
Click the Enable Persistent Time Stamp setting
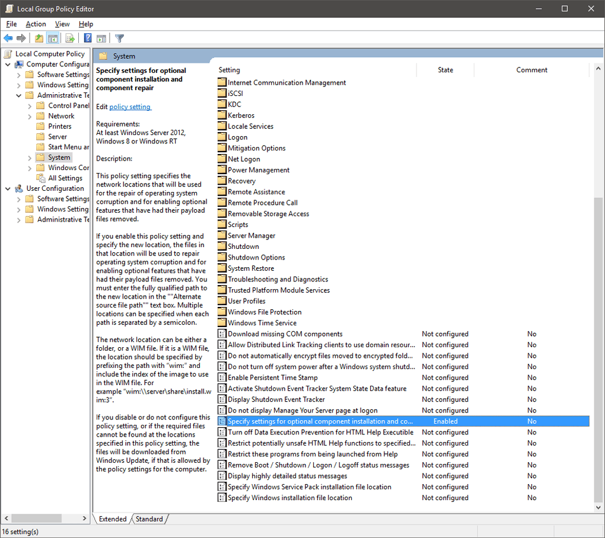pyautogui.click(x=272, y=377)
